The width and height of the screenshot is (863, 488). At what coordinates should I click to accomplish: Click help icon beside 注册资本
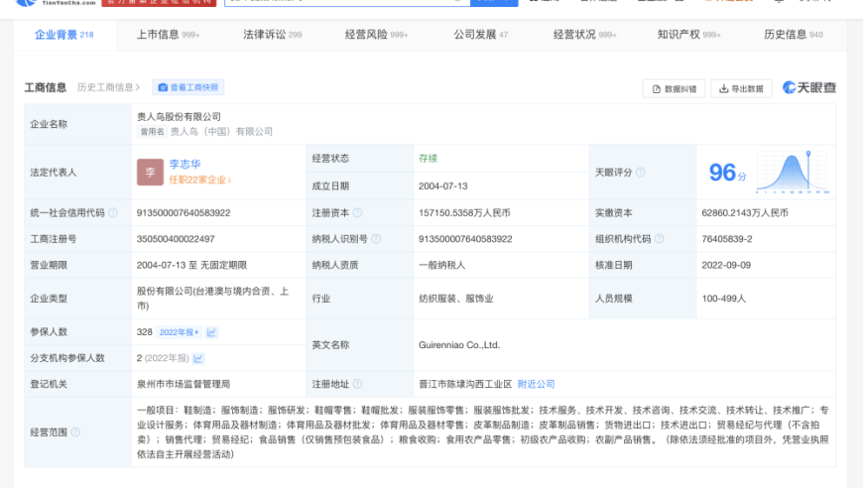pyautogui.click(x=357, y=213)
